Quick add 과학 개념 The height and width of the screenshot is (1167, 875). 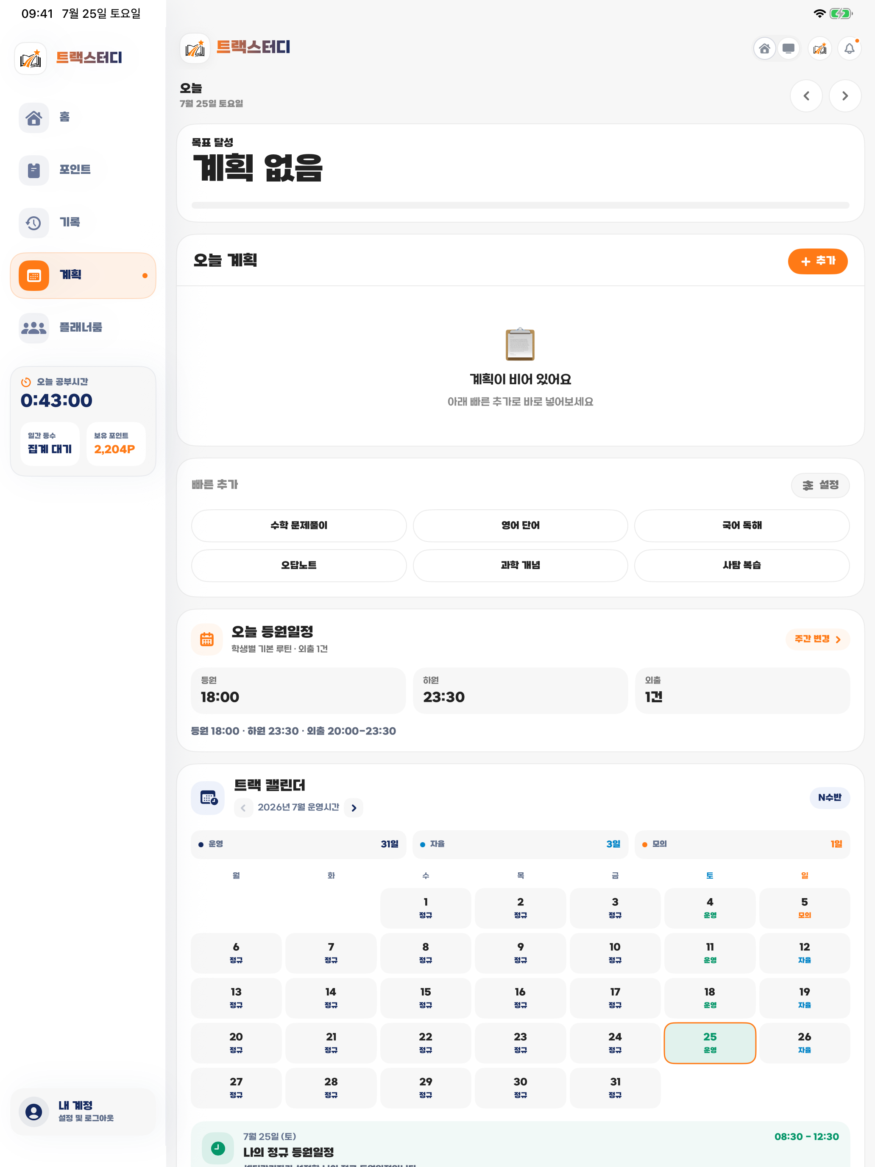[520, 566]
